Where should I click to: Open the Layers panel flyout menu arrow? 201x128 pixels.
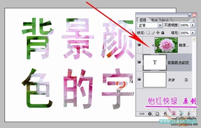click(194, 20)
